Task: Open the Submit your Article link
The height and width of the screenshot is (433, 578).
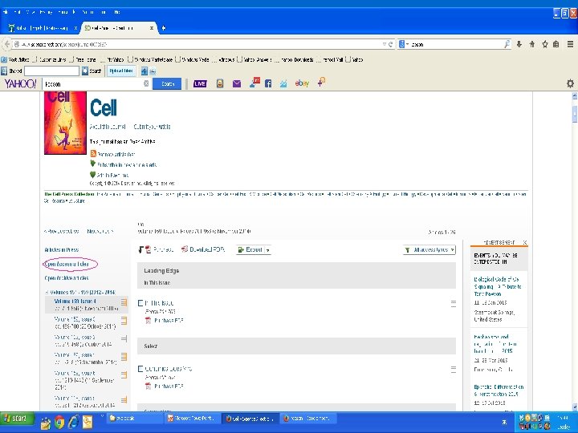Action: click(x=152, y=127)
